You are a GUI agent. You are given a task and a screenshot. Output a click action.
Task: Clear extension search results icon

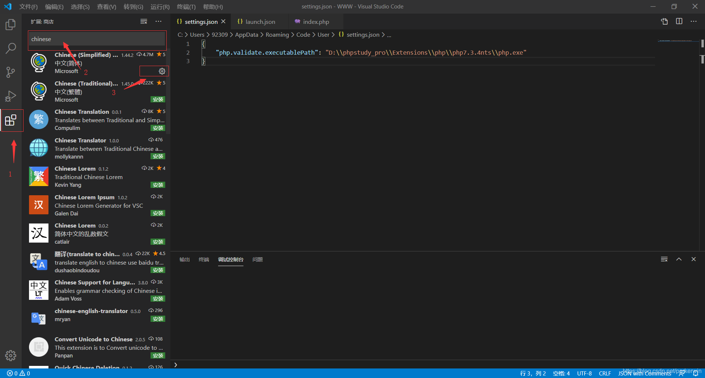click(x=144, y=22)
